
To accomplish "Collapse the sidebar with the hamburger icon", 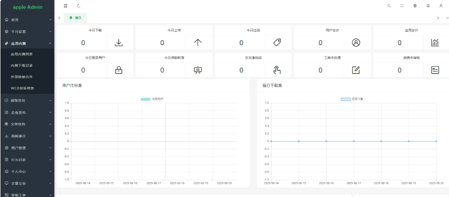I will (x=65, y=6).
